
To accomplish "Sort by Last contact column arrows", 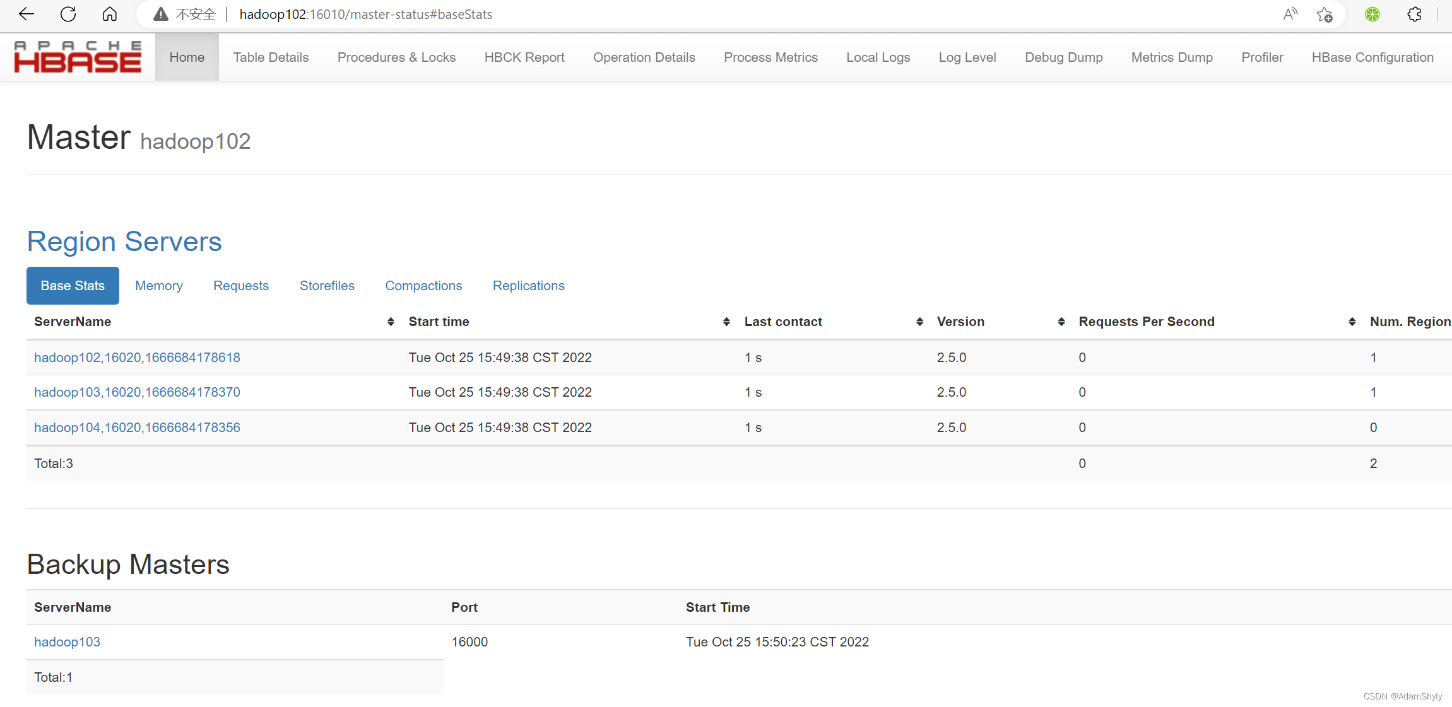I will 919,322.
